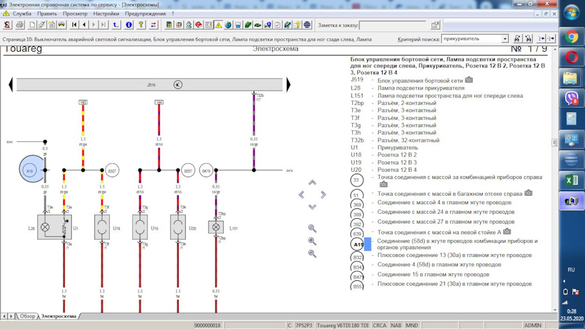The image size is (585, 329).
Task: Click the globe icon in toolbar
Action: coord(228,25)
